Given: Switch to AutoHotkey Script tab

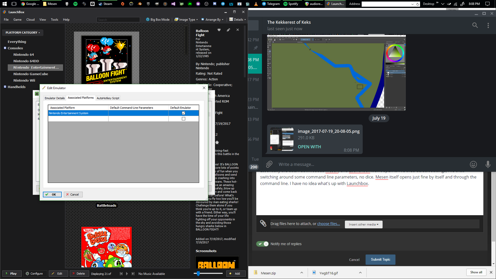Looking at the screenshot, I should [x=108, y=98].
